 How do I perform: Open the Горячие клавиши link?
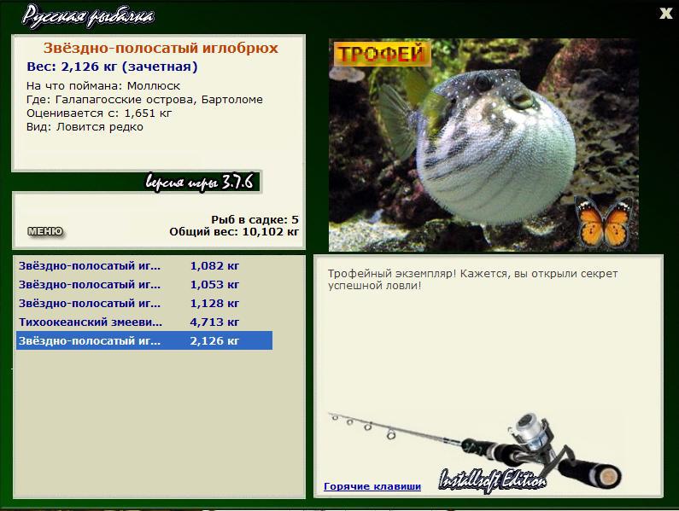click(x=372, y=486)
